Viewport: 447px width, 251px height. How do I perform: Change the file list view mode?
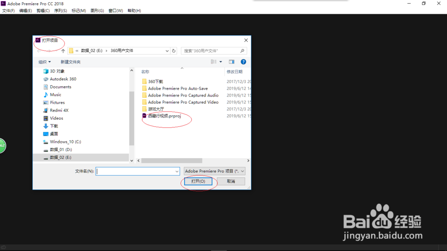[x=214, y=62]
